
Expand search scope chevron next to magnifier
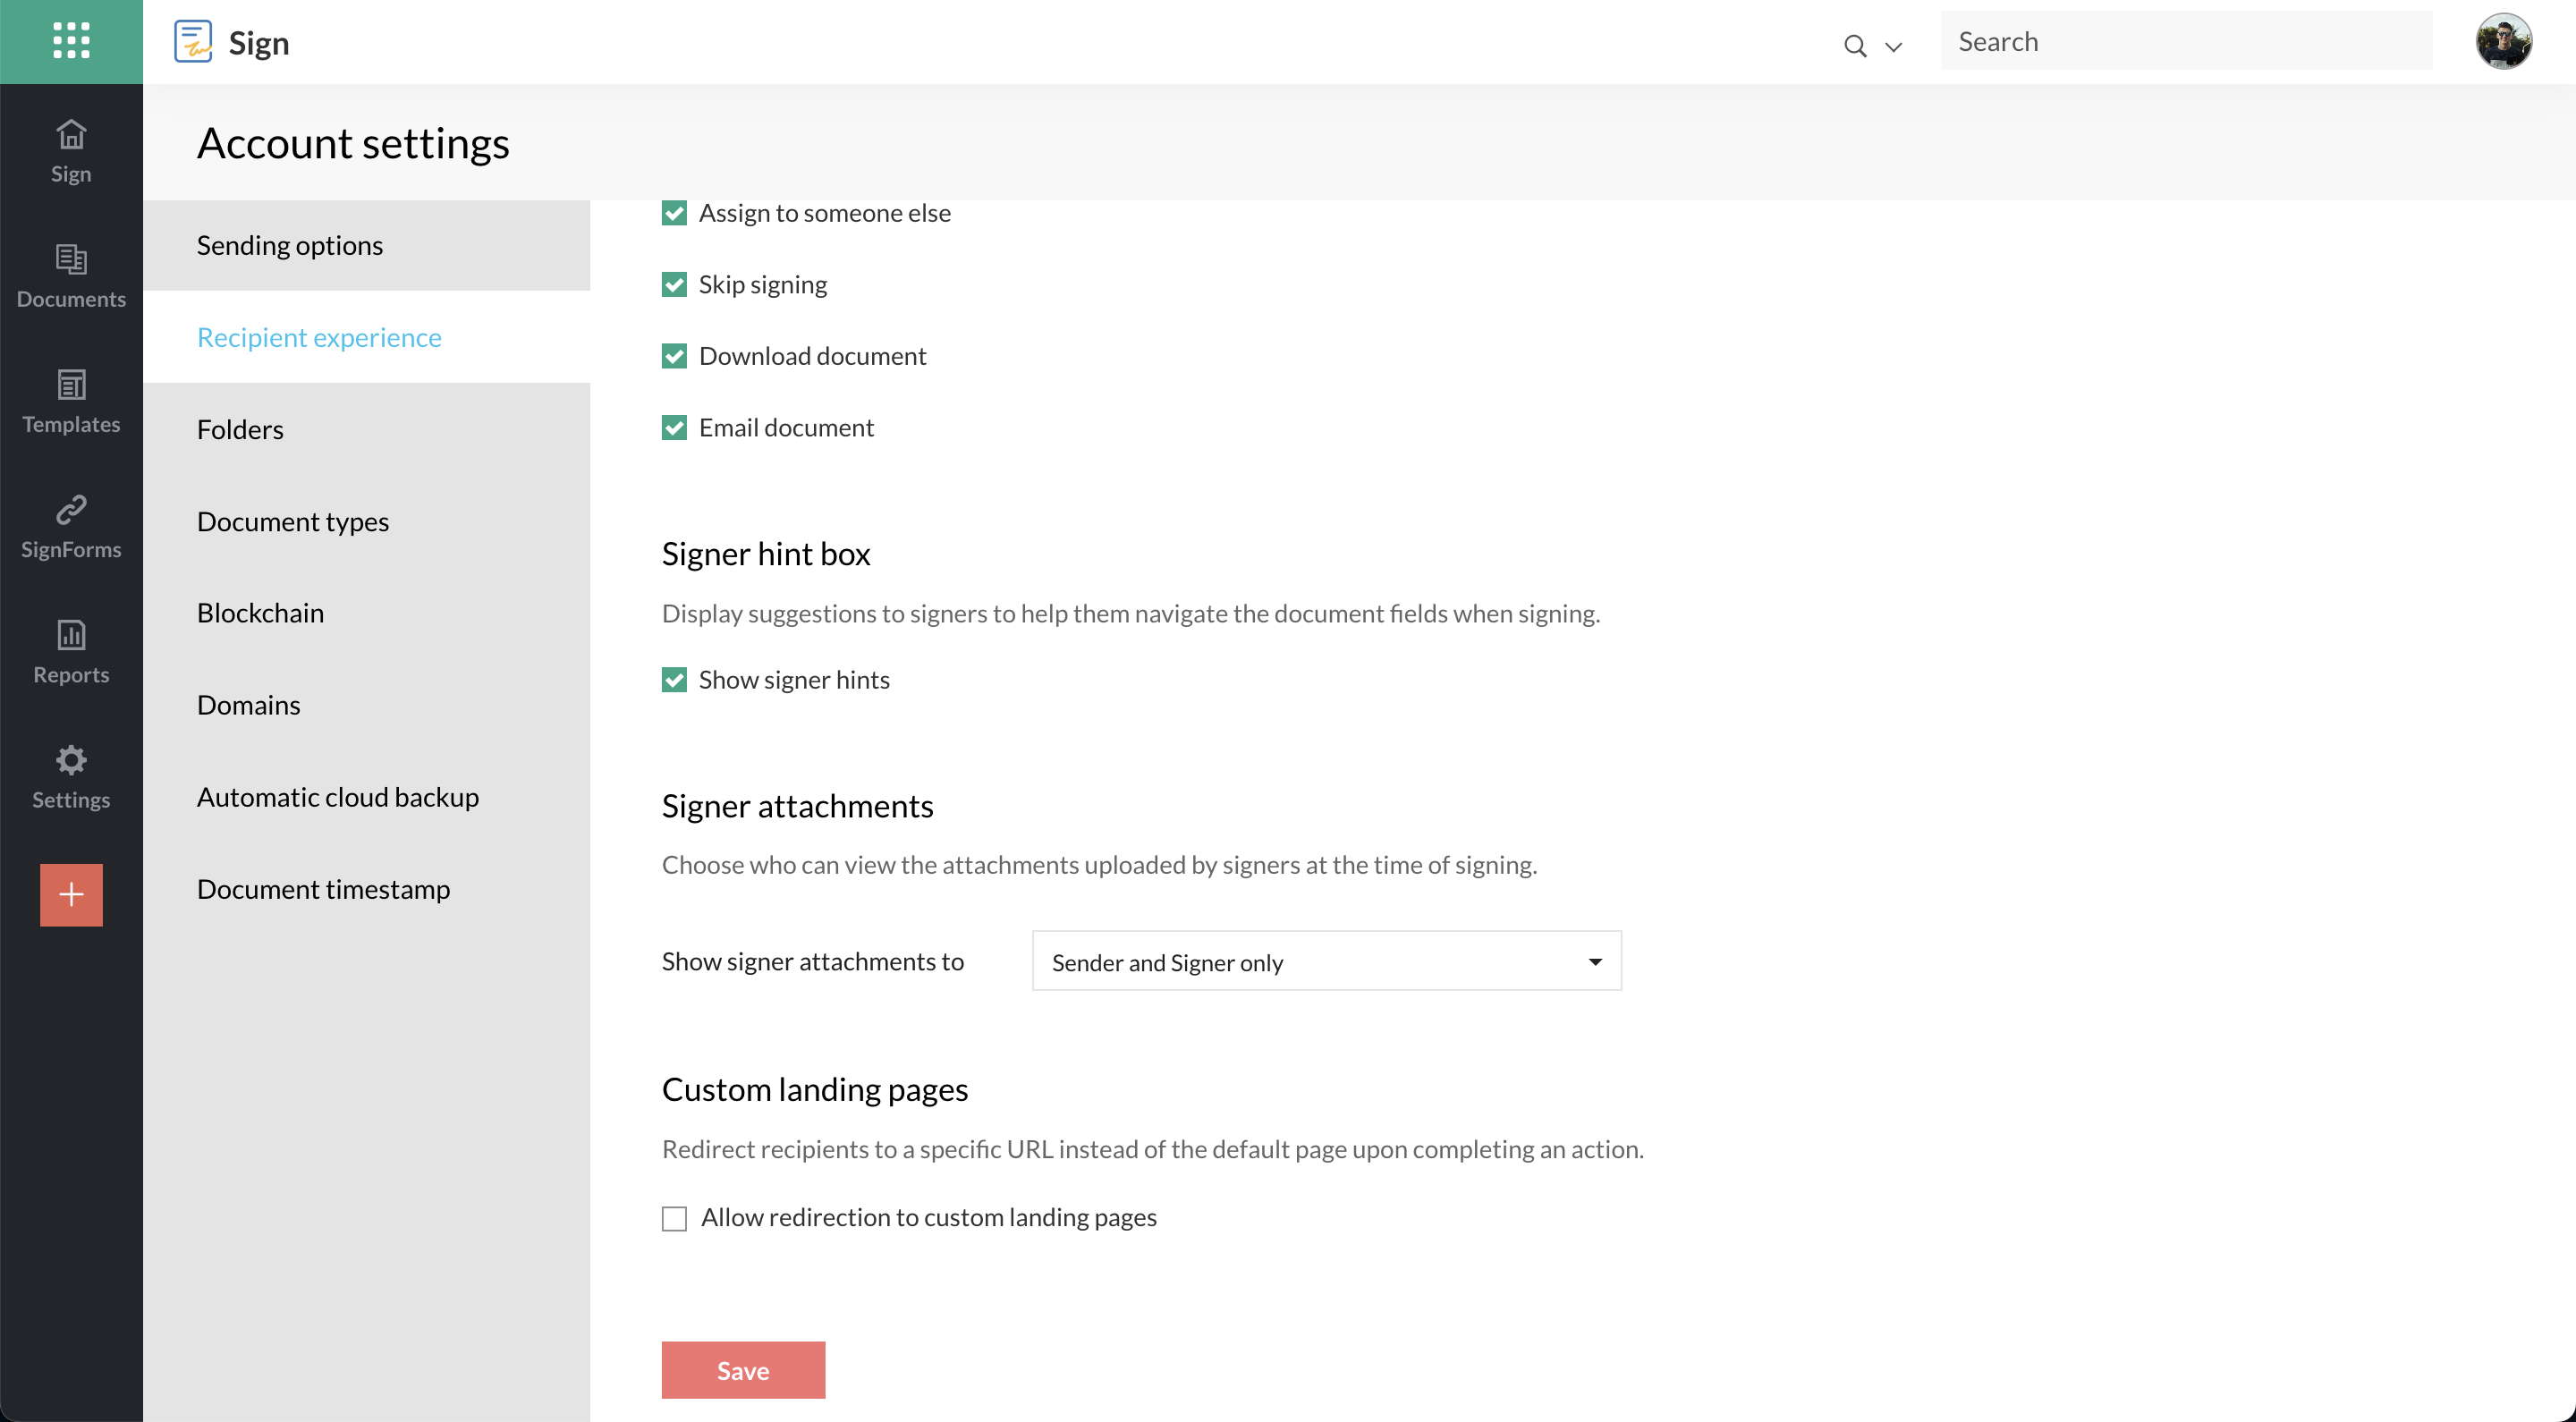(1893, 46)
